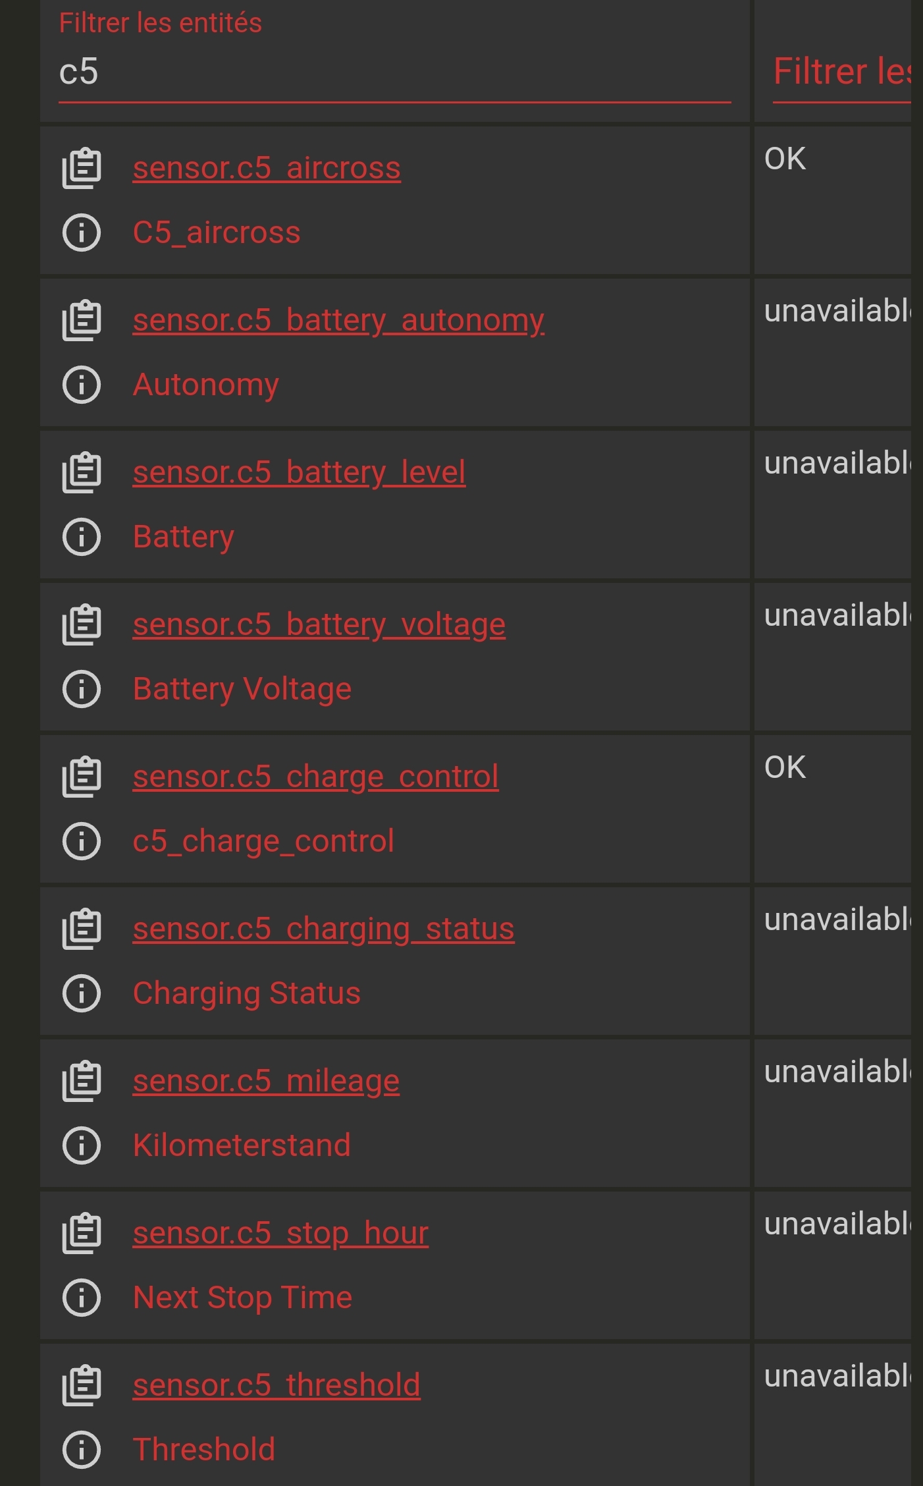Copy entity ID icon for sensor.c5_mileage

(82, 1082)
